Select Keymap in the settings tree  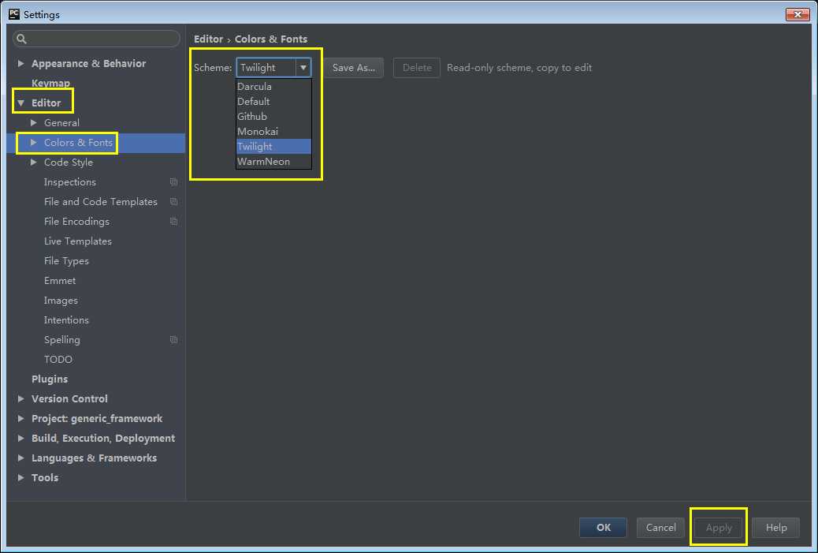pyautogui.click(x=50, y=83)
